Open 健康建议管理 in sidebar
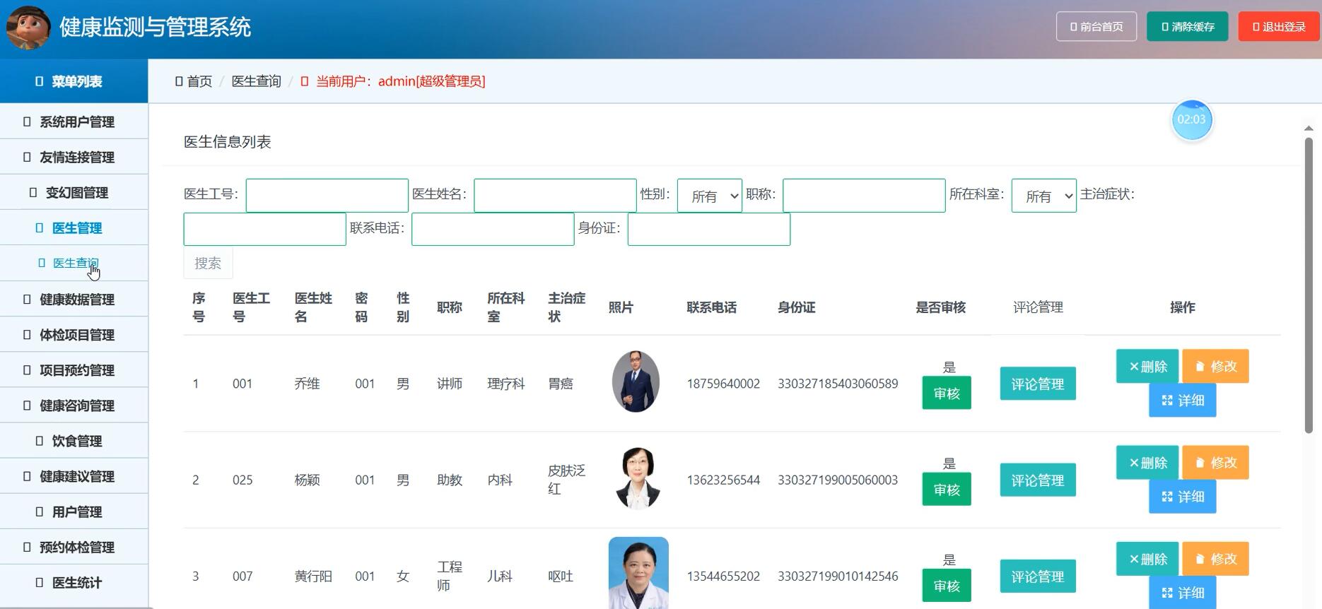The width and height of the screenshot is (1322, 609). 74,475
